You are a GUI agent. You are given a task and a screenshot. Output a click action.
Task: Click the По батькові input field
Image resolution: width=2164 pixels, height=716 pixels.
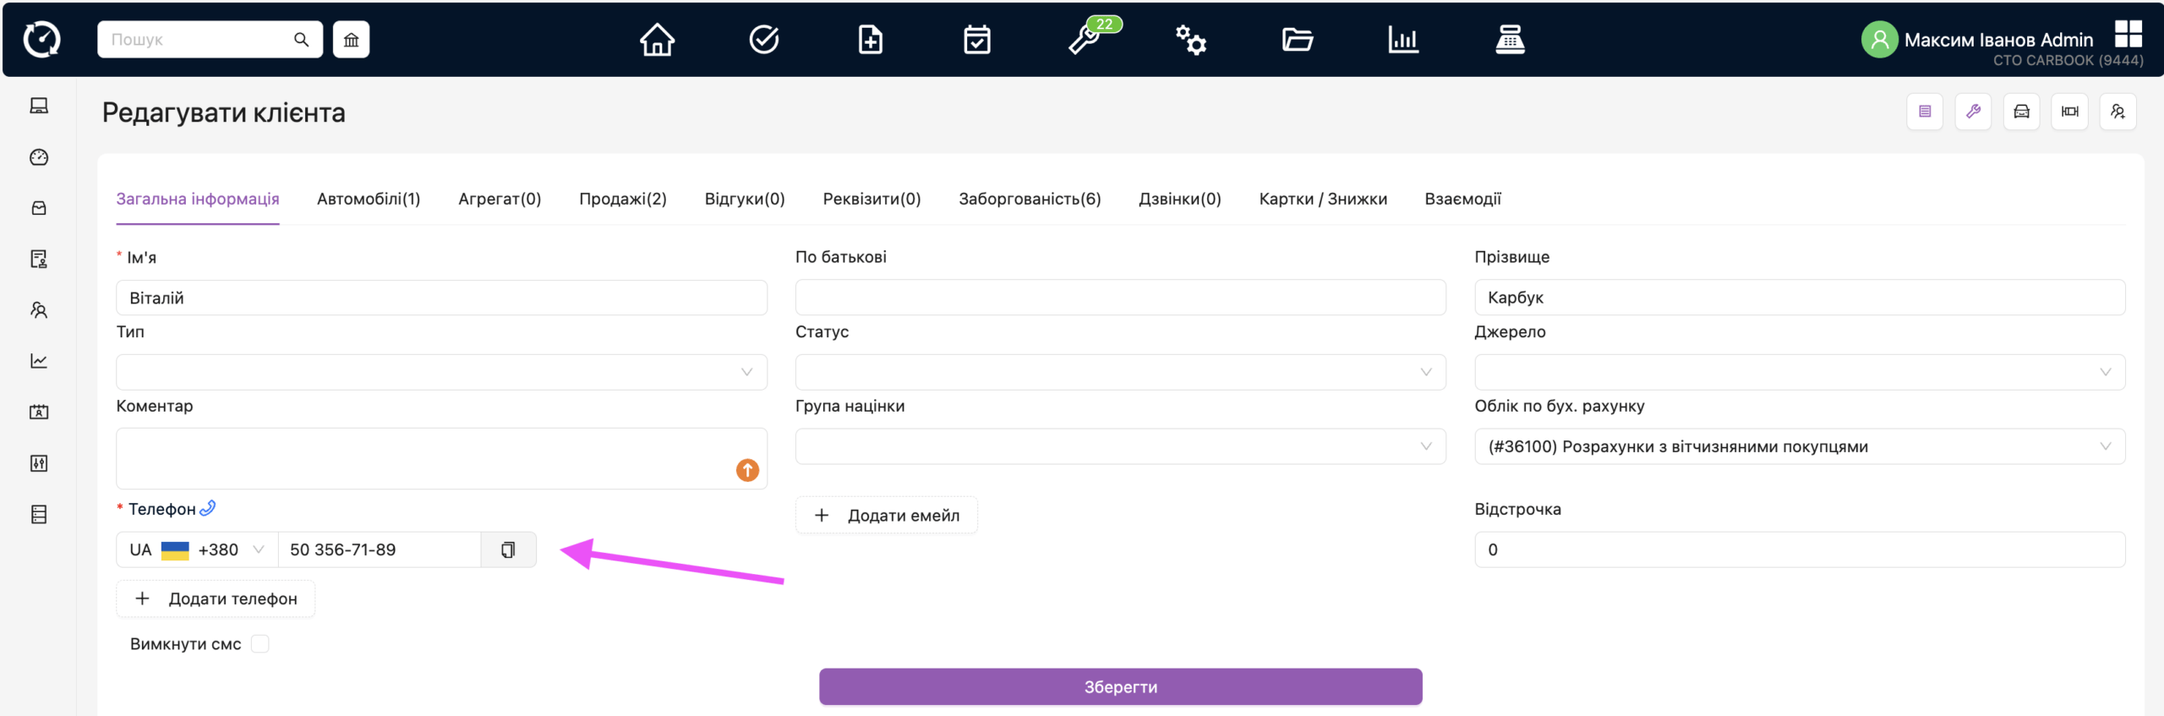tap(1120, 298)
